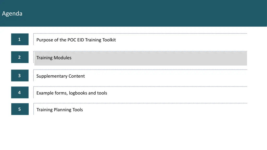Click the Agenda slide title
The width and height of the screenshot is (267, 150).
[12, 14]
